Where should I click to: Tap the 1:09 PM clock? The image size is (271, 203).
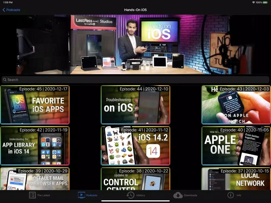8,2
